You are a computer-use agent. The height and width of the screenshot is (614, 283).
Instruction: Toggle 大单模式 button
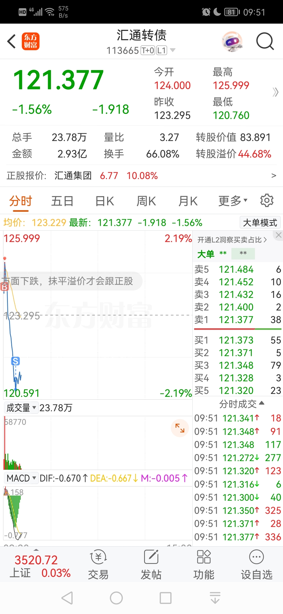pos(260,223)
